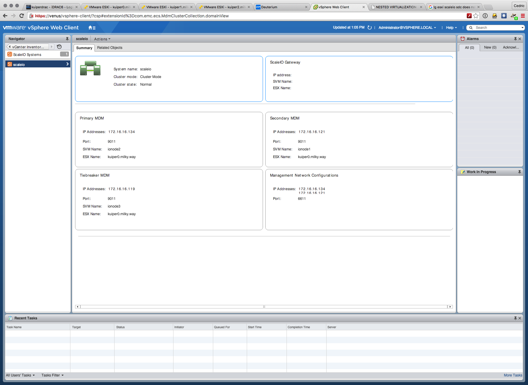This screenshot has width=528, height=385.
Task: Sort tasks by Task Name column
Action: pos(38,327)
